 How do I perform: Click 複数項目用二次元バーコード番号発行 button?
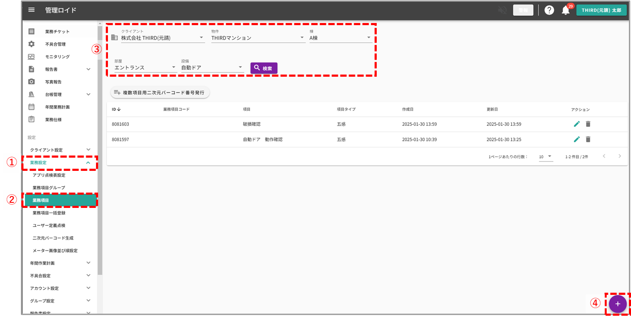pyautogui.click(x=160, y=92)
